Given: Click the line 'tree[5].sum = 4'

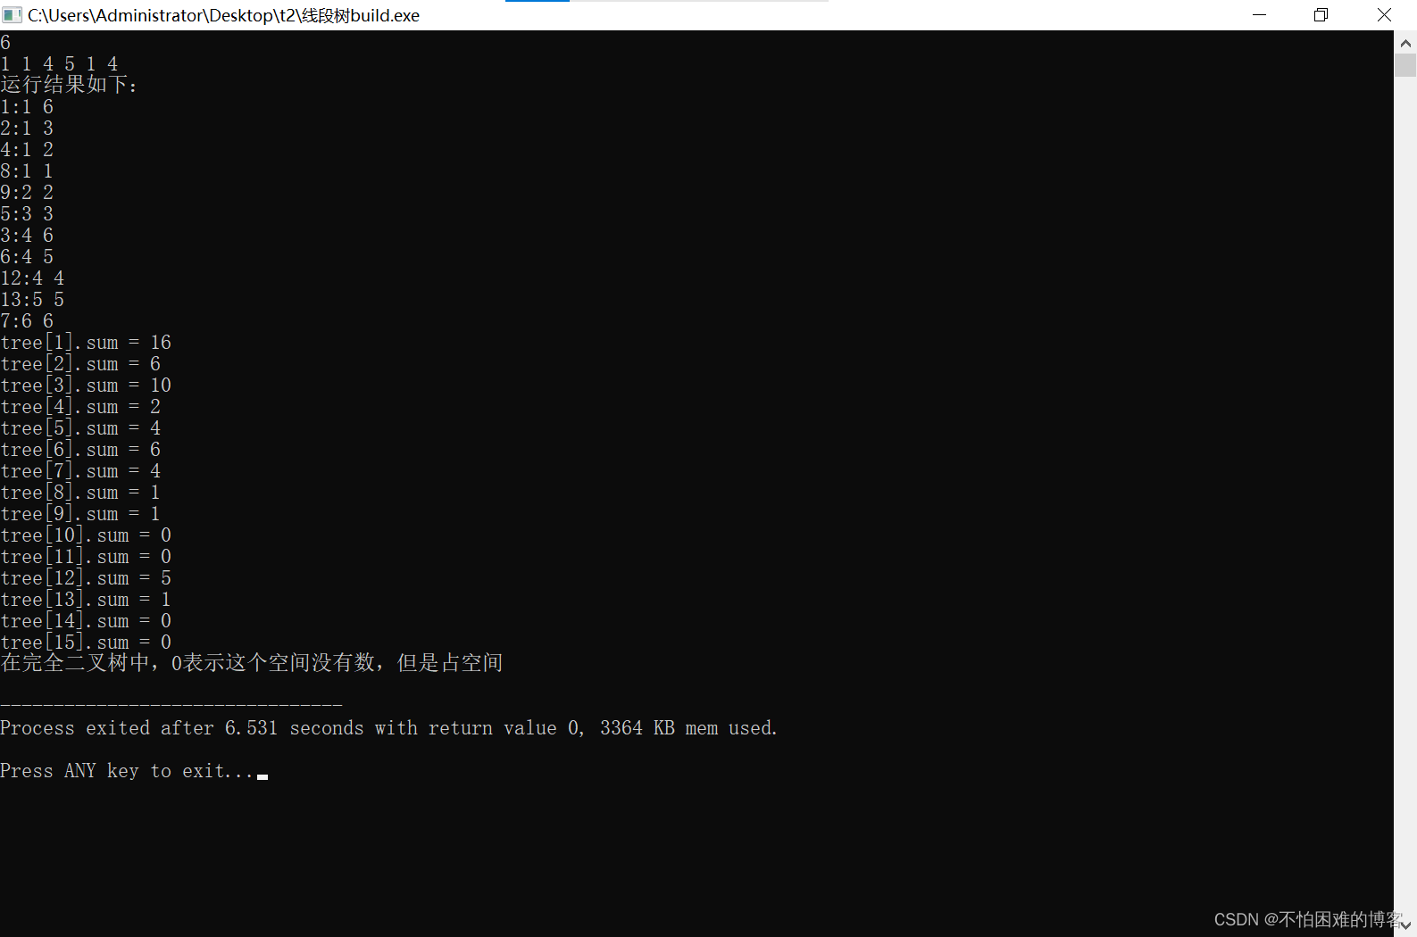Looking at the screenshot, I should pos(80,427).
